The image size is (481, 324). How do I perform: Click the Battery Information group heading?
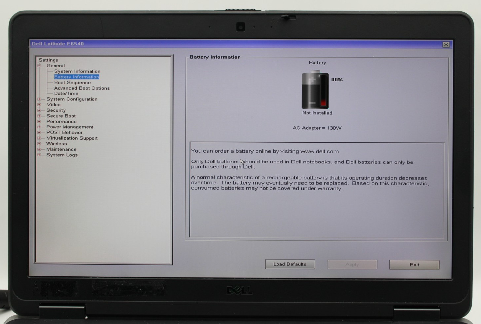[215, 57]
